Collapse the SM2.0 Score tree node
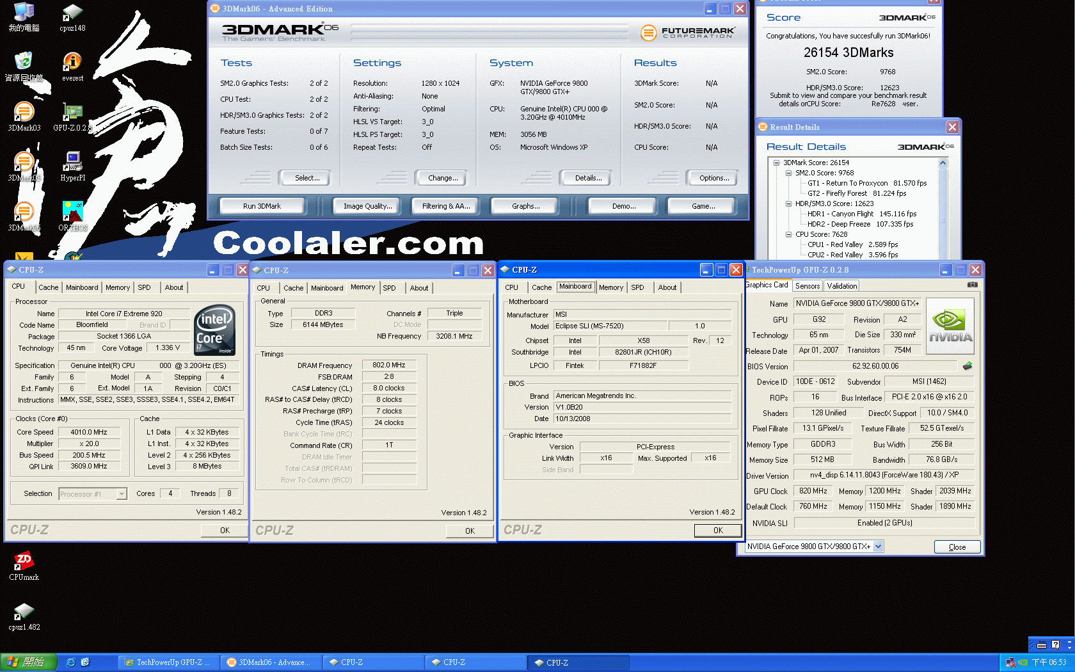 (x=789, y=173)
